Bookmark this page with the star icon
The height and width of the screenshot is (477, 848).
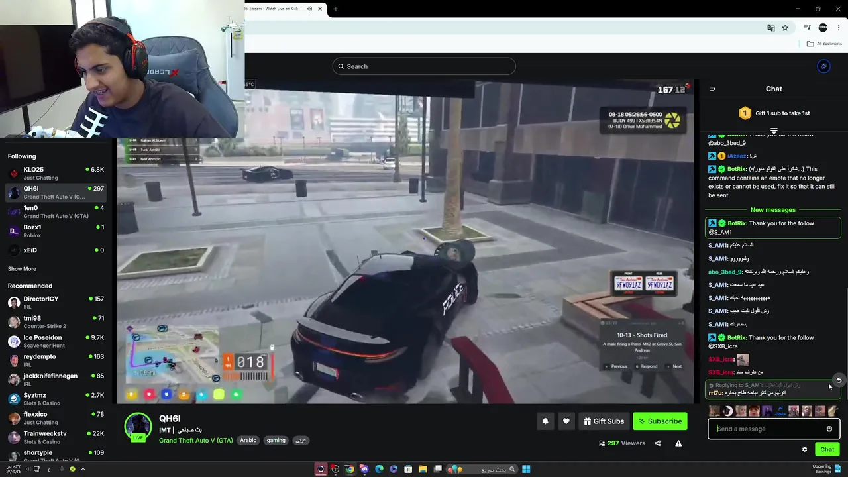pyautogui.click(x=785, y=28)
